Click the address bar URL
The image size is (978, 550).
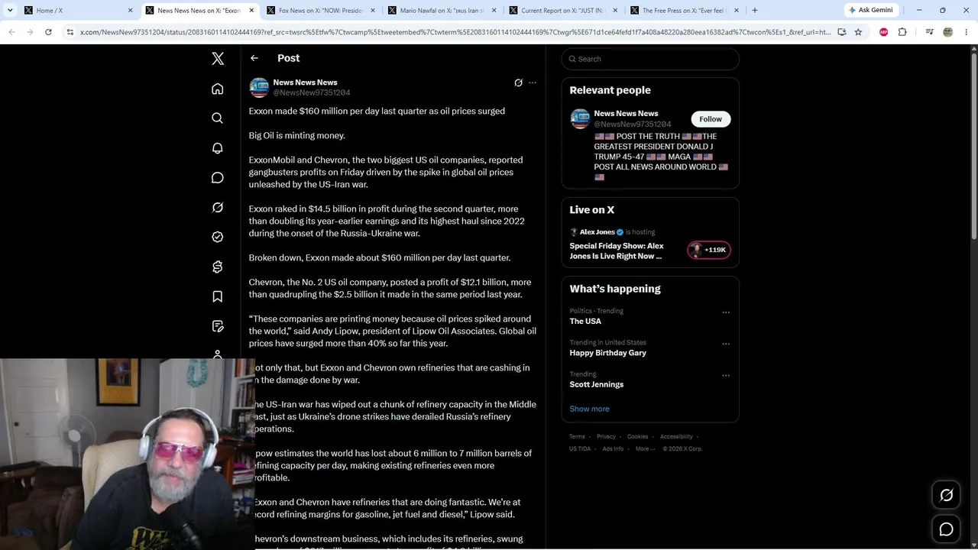click(455, 32)
